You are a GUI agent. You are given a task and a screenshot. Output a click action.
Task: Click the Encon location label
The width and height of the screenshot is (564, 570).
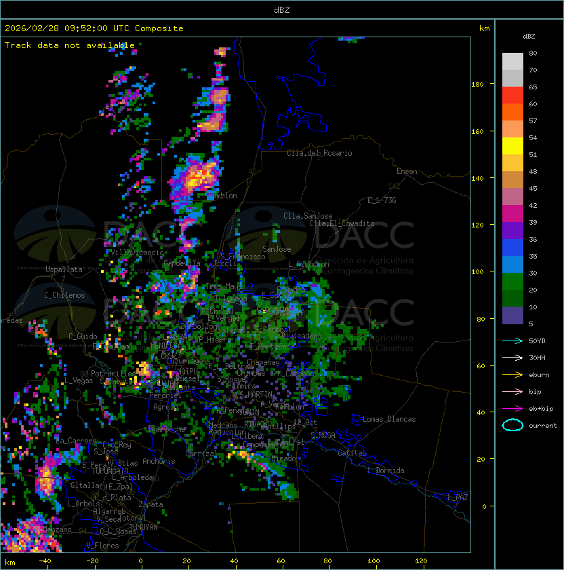pyautogui.click(x=407, y=171)
